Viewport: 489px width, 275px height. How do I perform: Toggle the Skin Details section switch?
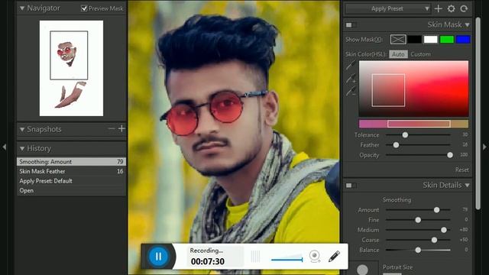pos(351,186)
